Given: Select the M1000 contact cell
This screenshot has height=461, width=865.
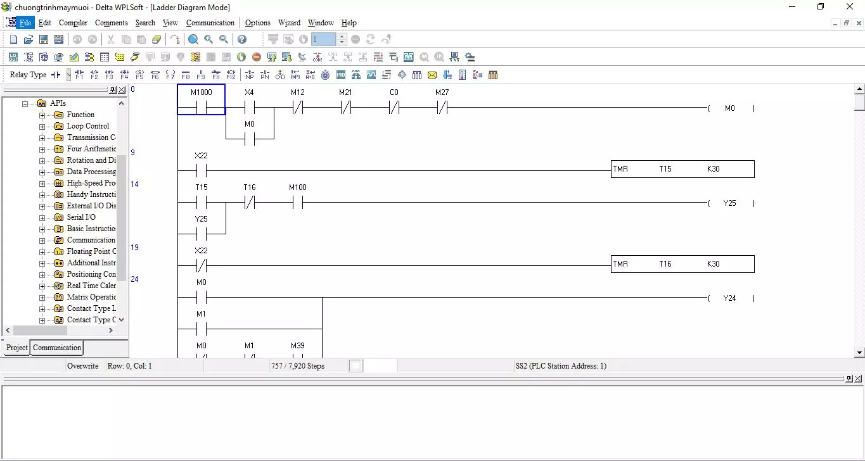Looking at the screenshot, I should tap(201, 99).
